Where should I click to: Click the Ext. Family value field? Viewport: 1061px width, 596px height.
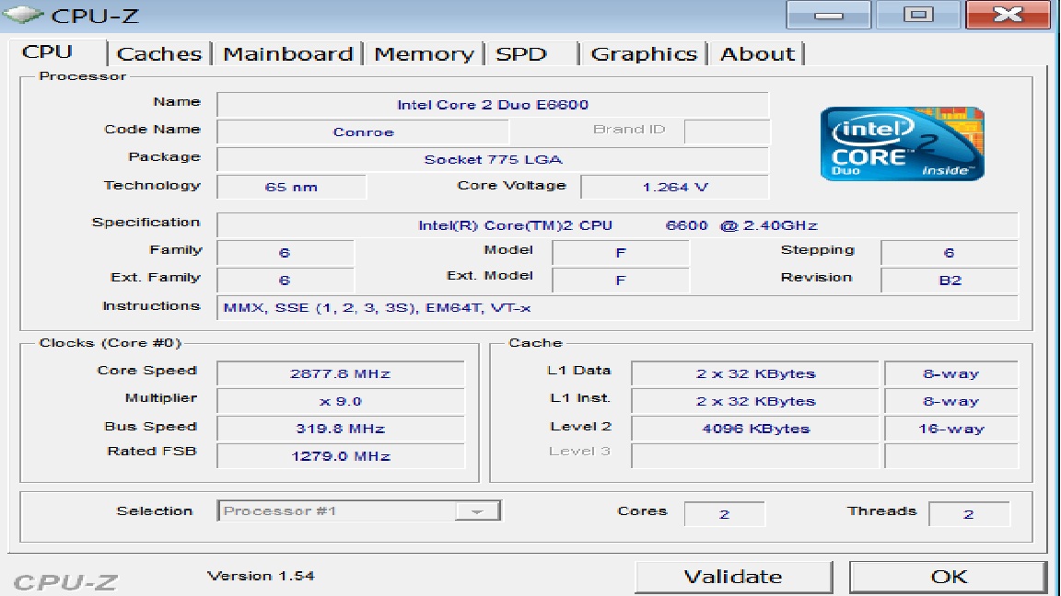(285, 281)
